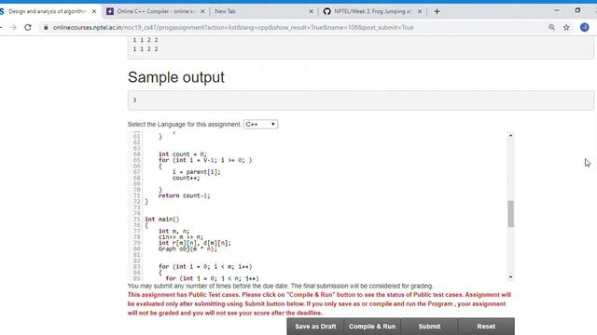
Task: Switch to the NPTEL/Week 3 Frog Jumping tab
Action: point(372,11)
